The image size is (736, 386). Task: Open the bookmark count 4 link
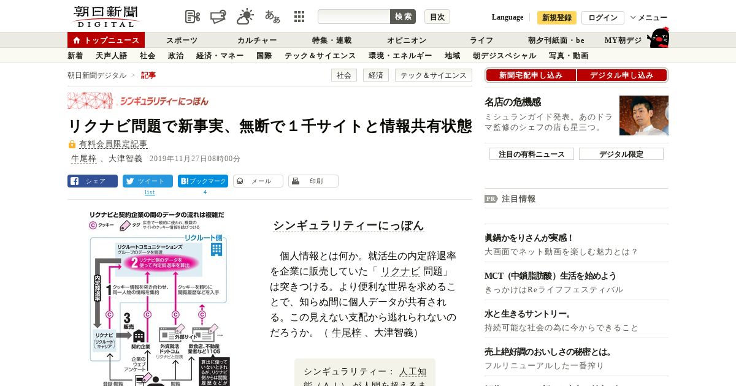tap(205, 192)
